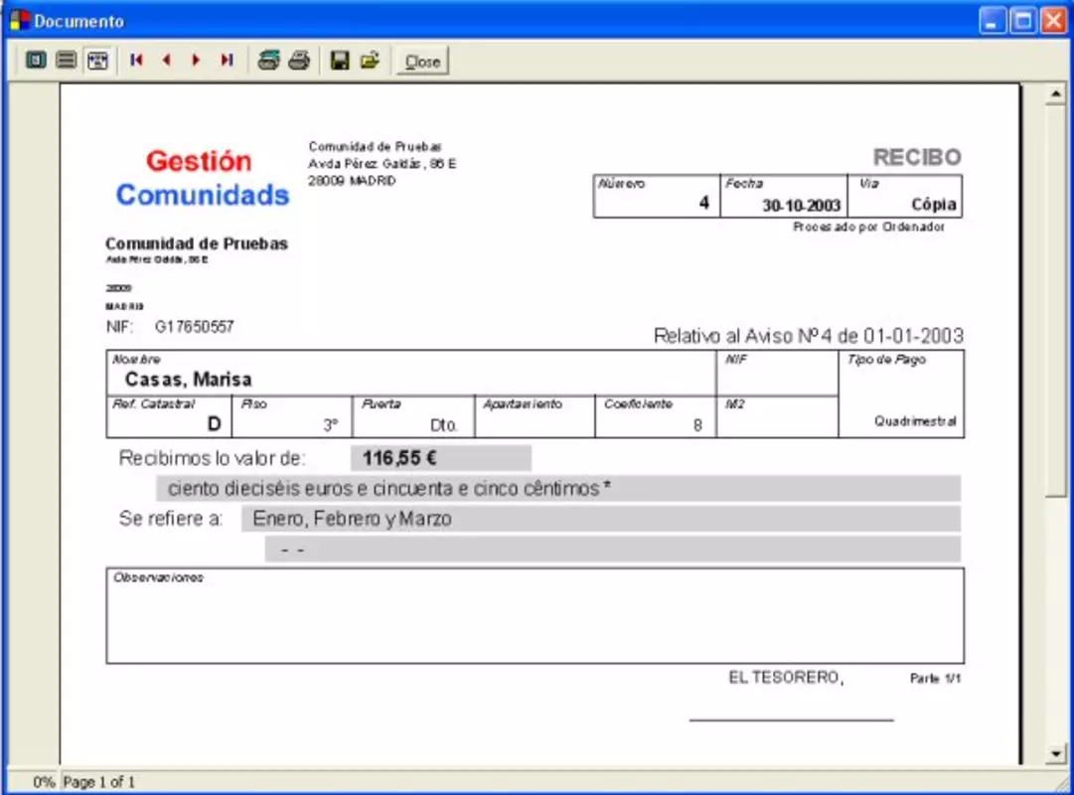
Task: Click '28009 MADRID' in the header address
Action: (352, 181)
